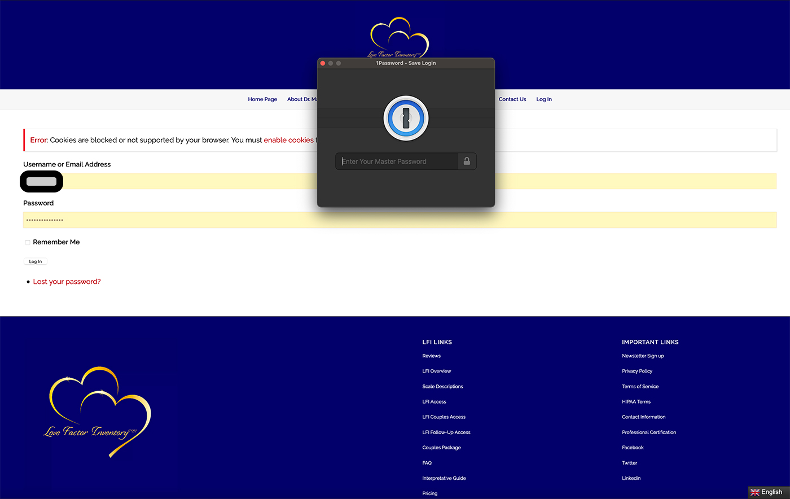Open Contact Us in navigation menu
The height and width of the screenshot is (499, 790).
[x=512, y=99]
